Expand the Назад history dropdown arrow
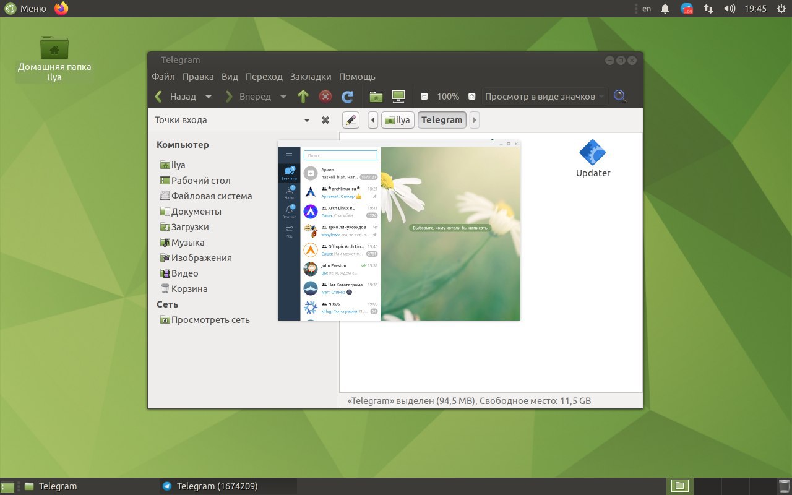The height and width of the screenshot is (495, 792). (x=209, y=97)
